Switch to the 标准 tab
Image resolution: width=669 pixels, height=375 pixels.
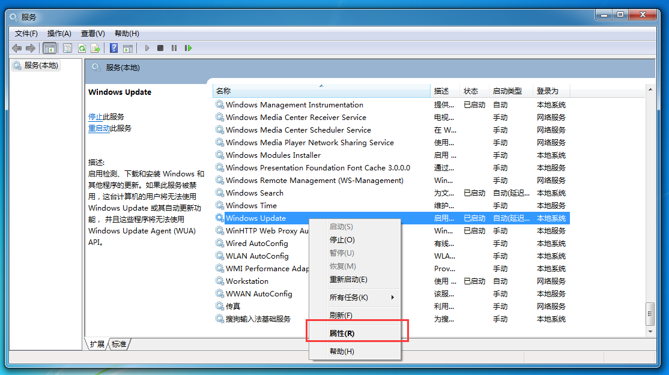[119, 344]
